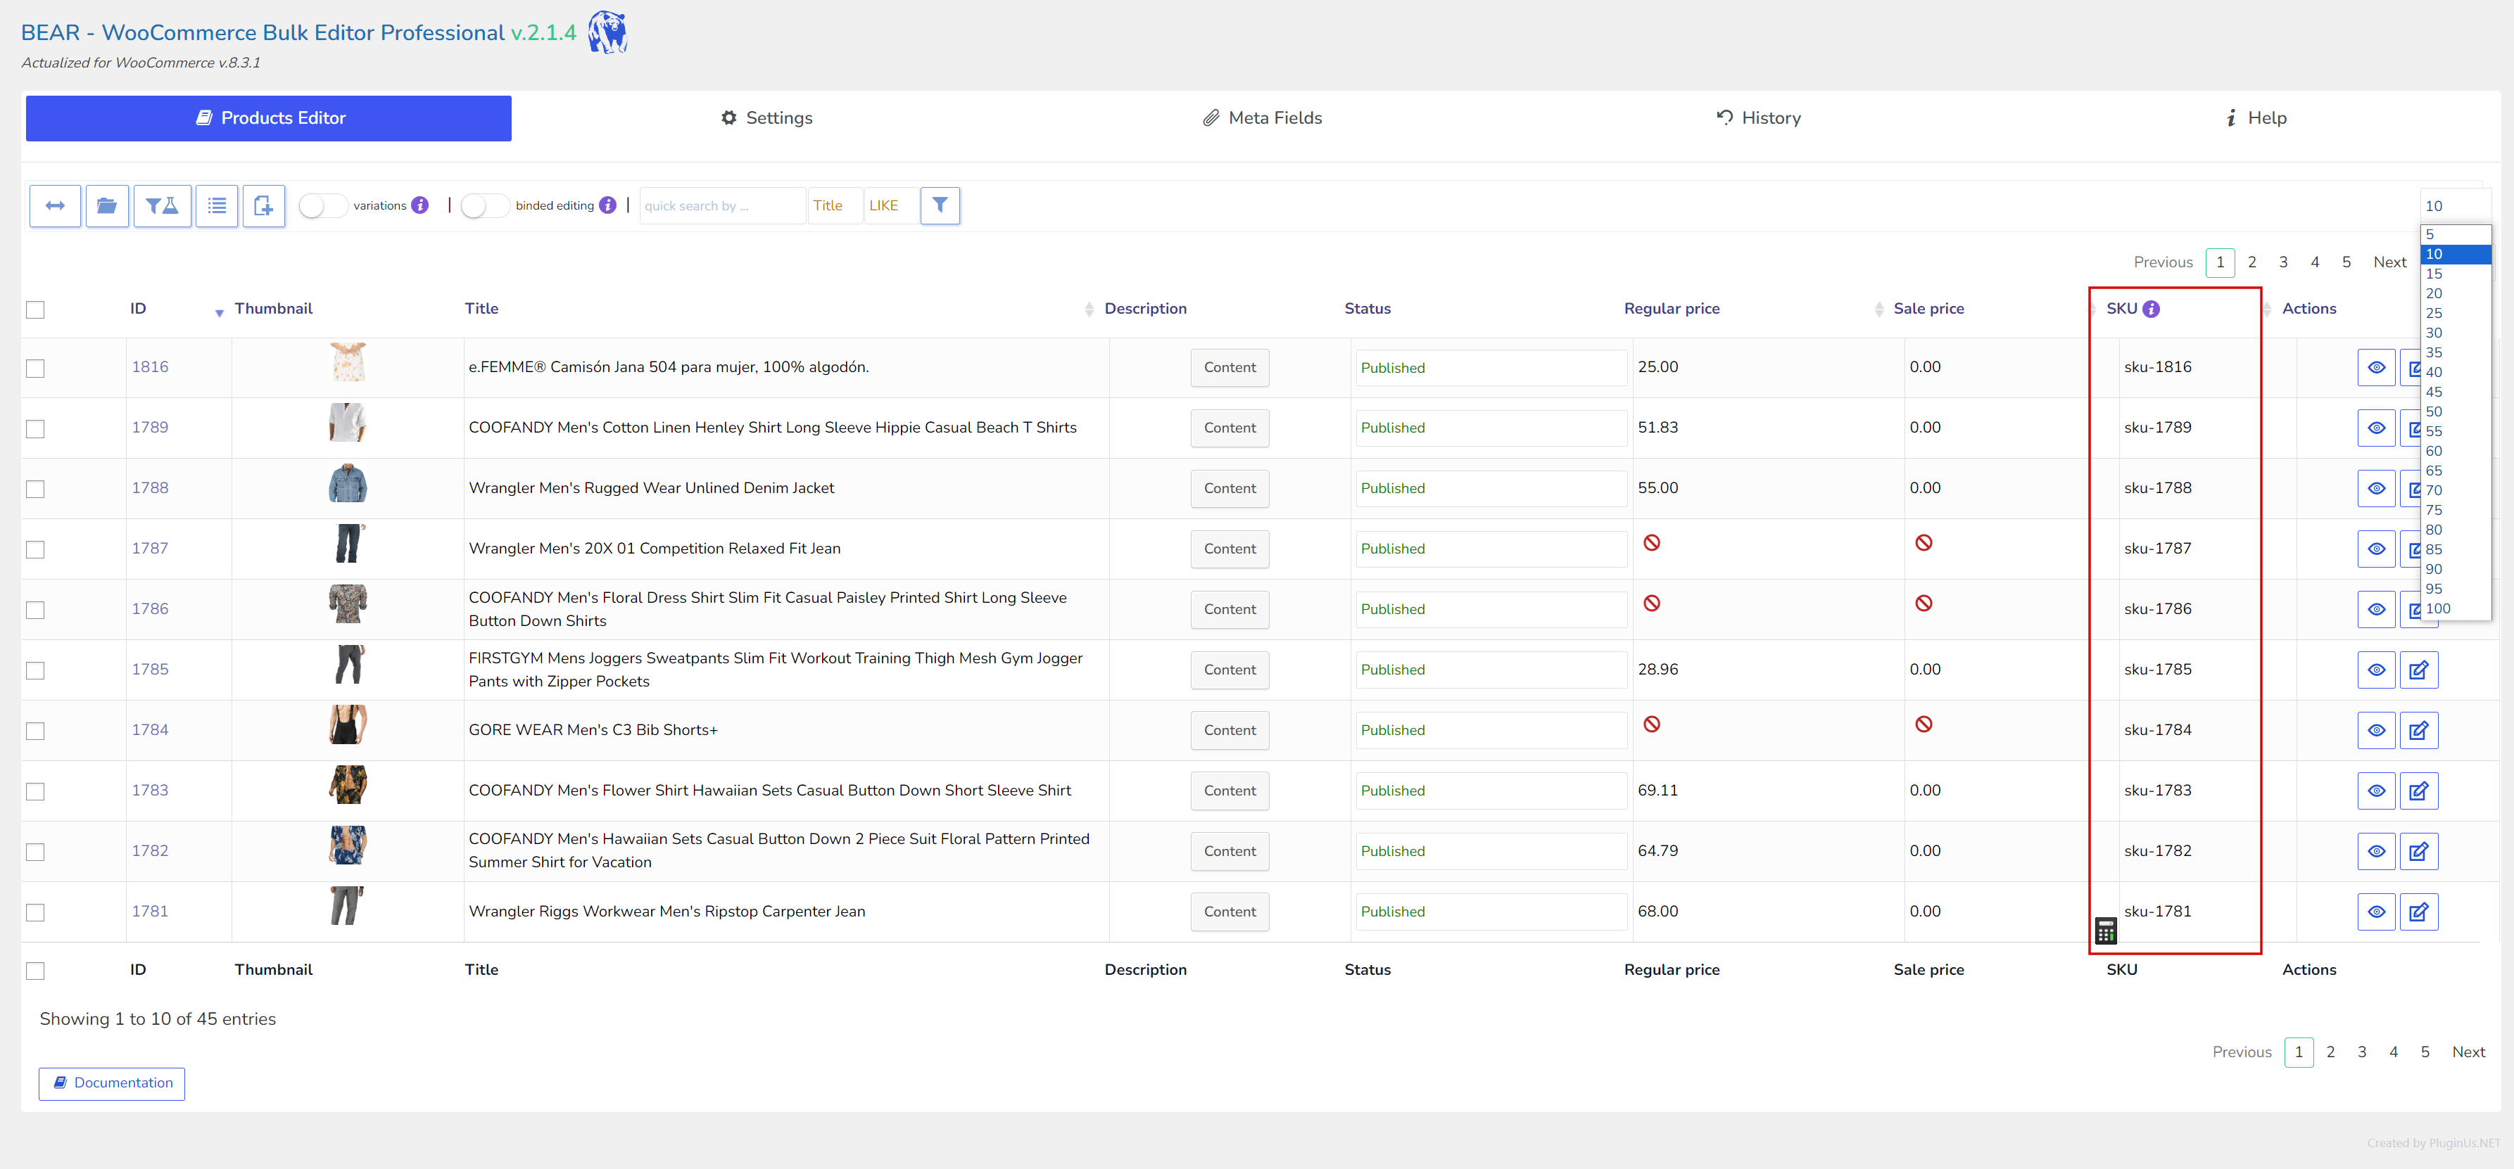The height and width of the screenshot is (1169, 2514).
Task: Go to page 5 in bottom pagination
Action: coord(2424,1052)
